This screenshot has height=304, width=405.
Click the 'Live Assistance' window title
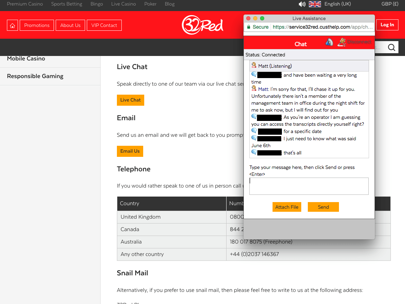(309, 18)
